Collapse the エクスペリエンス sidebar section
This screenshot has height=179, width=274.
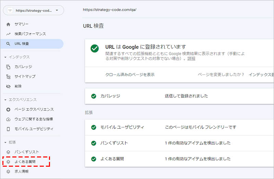click(x=5, y=100)
